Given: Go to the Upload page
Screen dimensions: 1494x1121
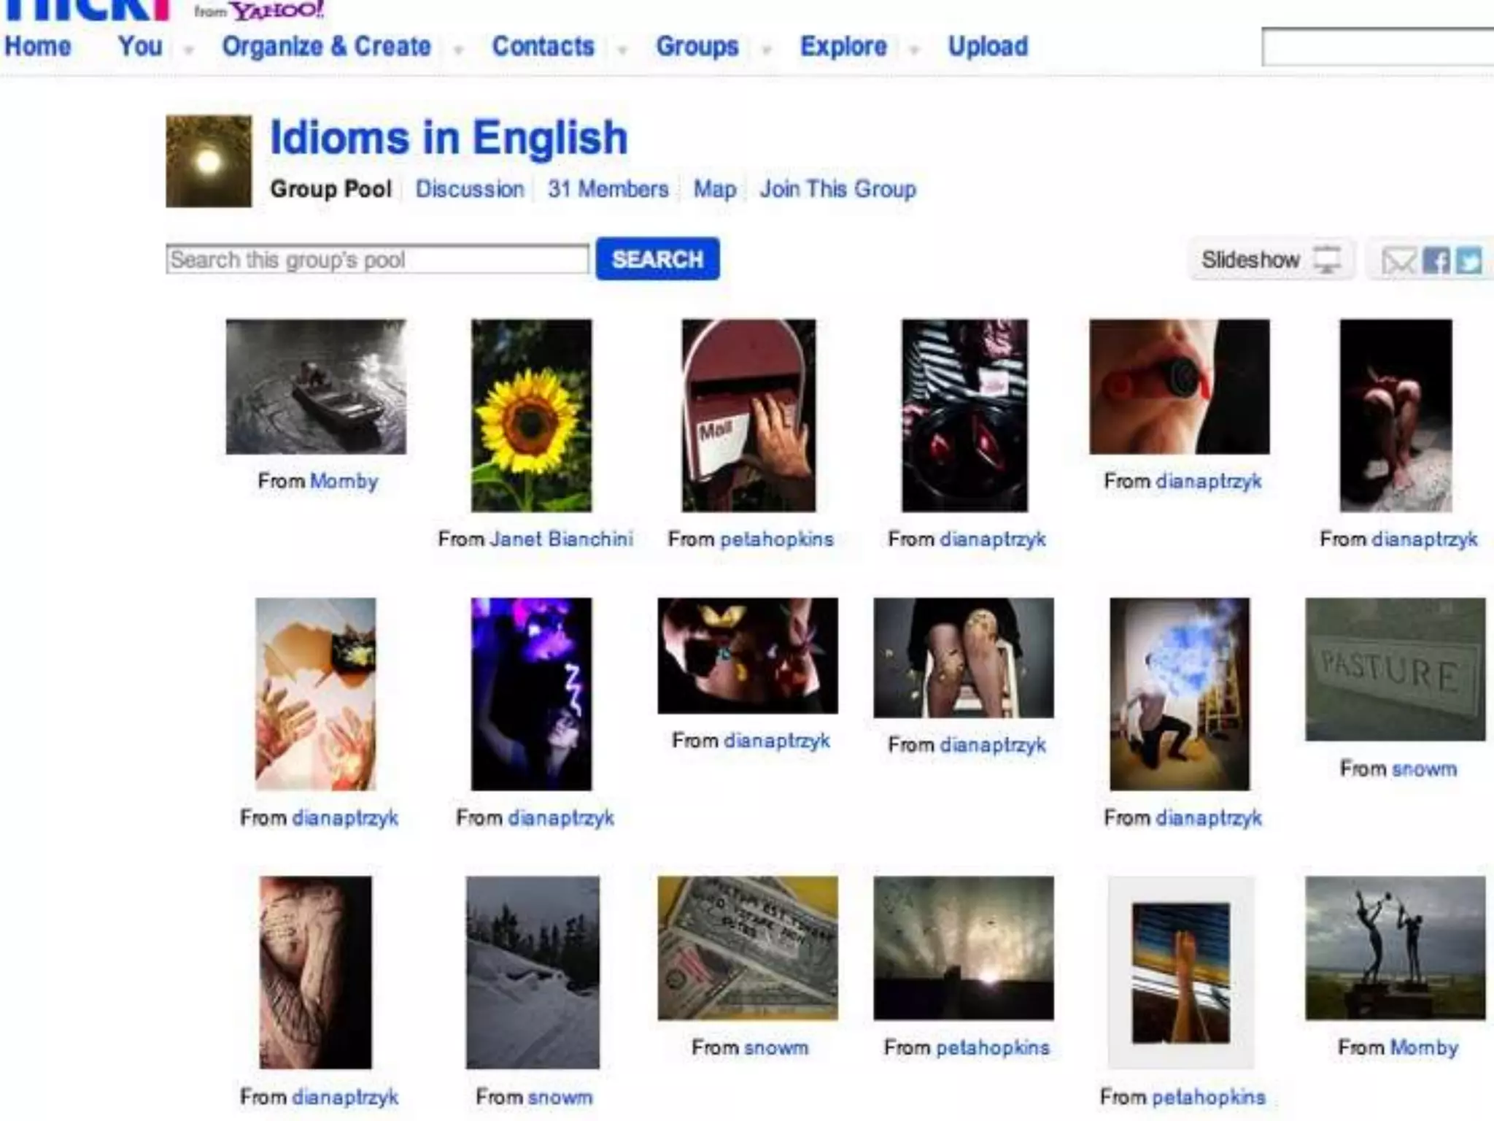Looking at the screenshot, I should click(988, 46).
